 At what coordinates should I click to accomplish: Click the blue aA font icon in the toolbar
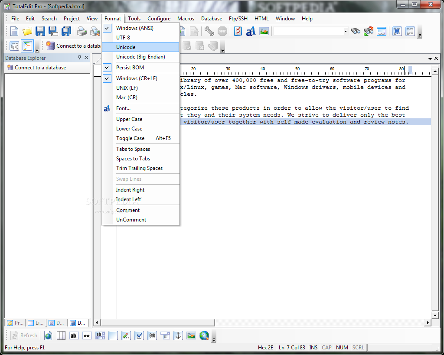tap(251, 31)
